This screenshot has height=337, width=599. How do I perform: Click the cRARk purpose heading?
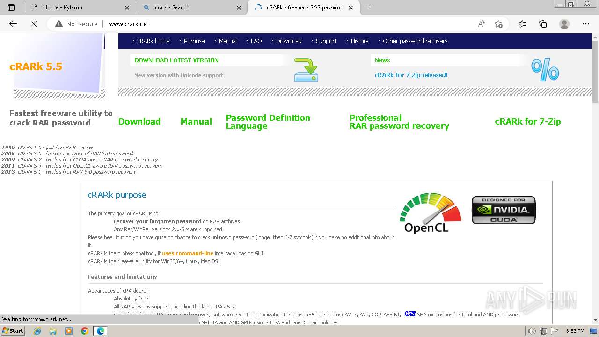[x=117, y=195]
